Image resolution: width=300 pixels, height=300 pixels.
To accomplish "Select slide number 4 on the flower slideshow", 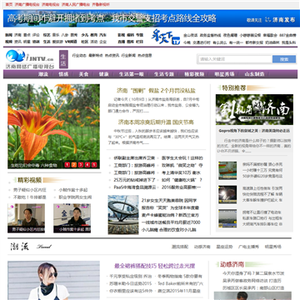I will pos(87,165).
